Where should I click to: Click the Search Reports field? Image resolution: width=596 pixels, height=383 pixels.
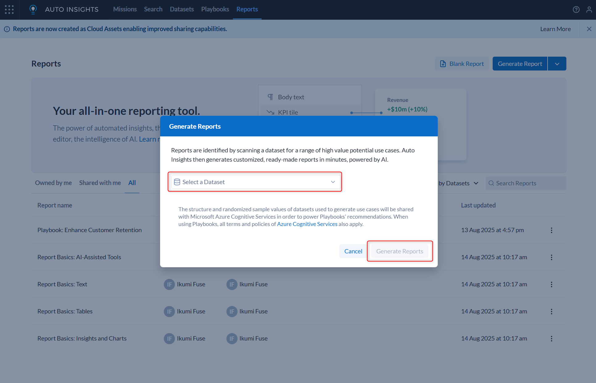click(x=526, y=183)
